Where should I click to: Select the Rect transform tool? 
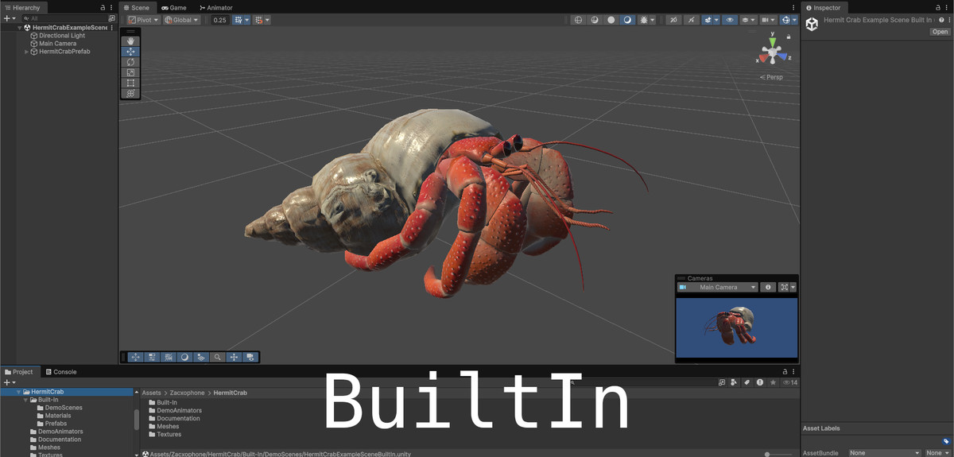click(x=130, y=83)
